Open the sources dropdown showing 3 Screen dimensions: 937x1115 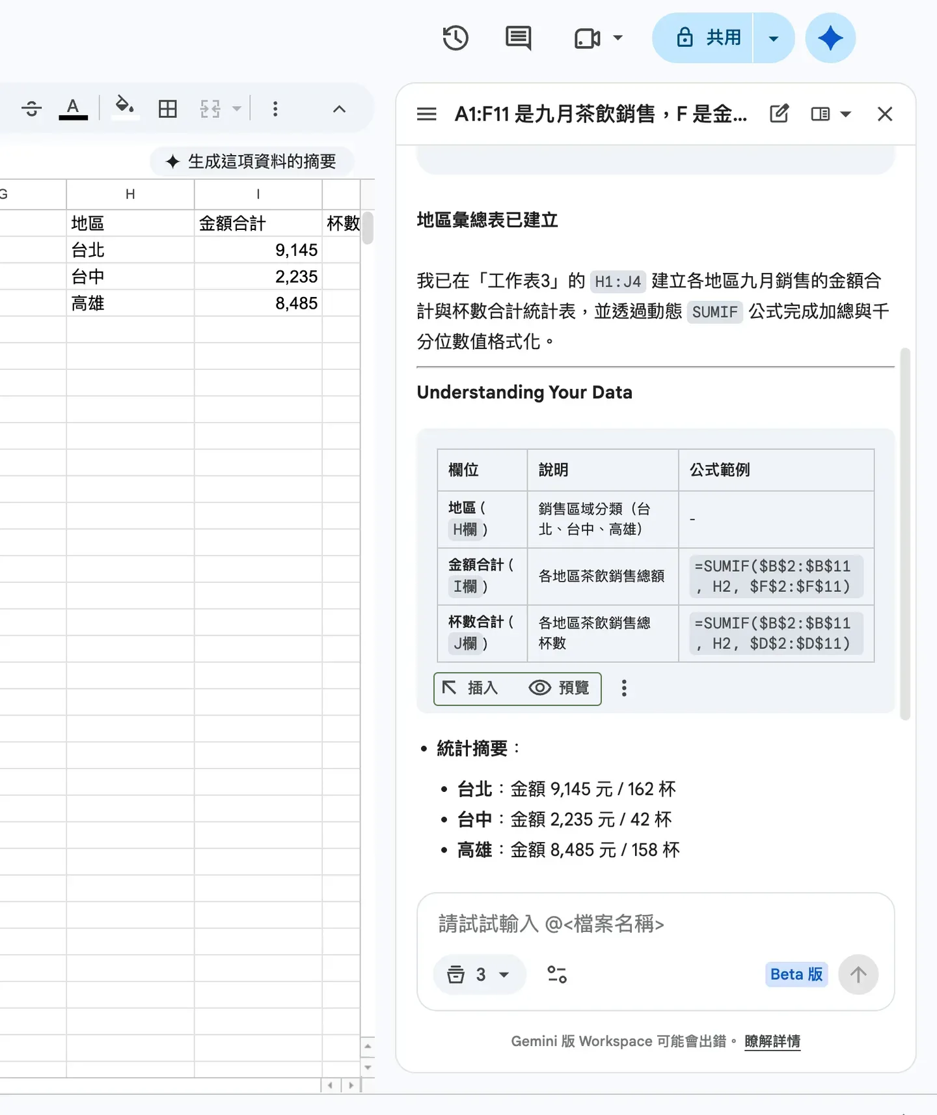tap(479, 974)
